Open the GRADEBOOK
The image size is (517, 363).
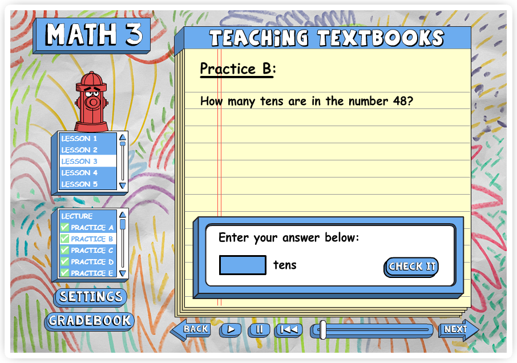point(89,320)
